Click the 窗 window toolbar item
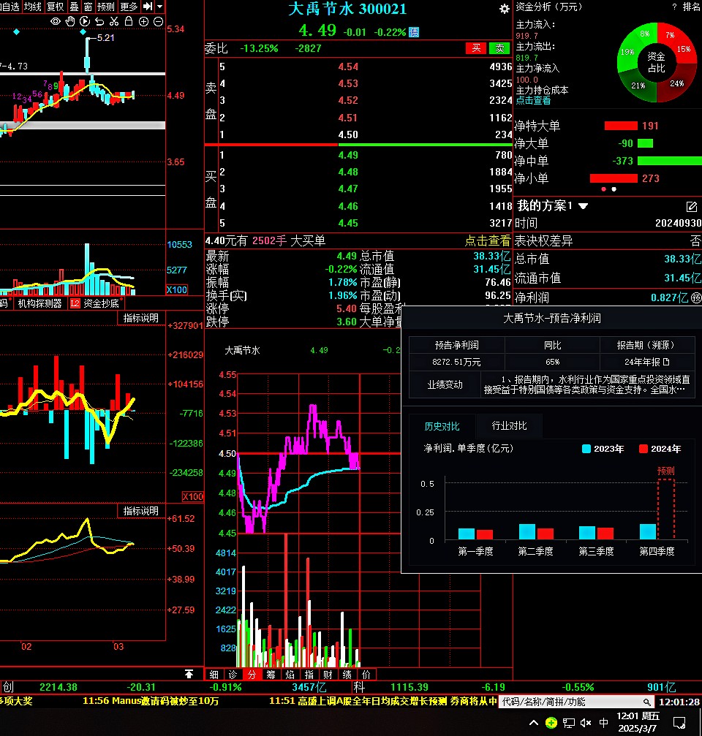Screen dimensions: 702x736 [x=88, y=7]
